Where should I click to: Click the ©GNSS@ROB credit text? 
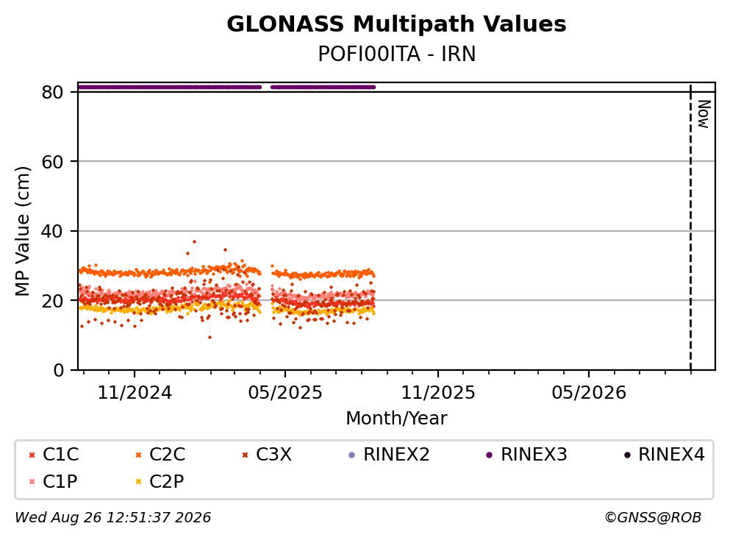coord(653,518)
